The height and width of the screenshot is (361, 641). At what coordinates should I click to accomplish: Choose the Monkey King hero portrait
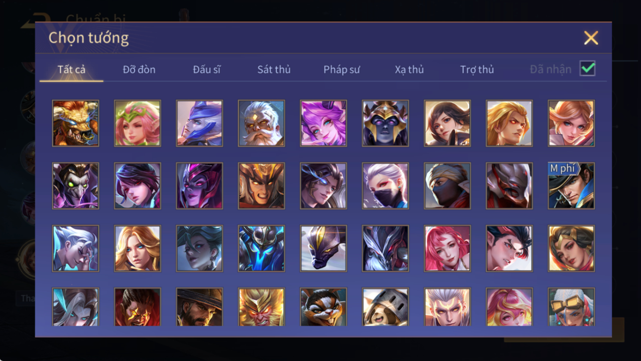point(261,307)
